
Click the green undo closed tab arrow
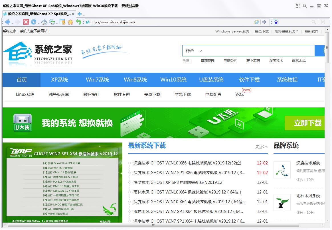pyautogui.click(x=78, y=22)
